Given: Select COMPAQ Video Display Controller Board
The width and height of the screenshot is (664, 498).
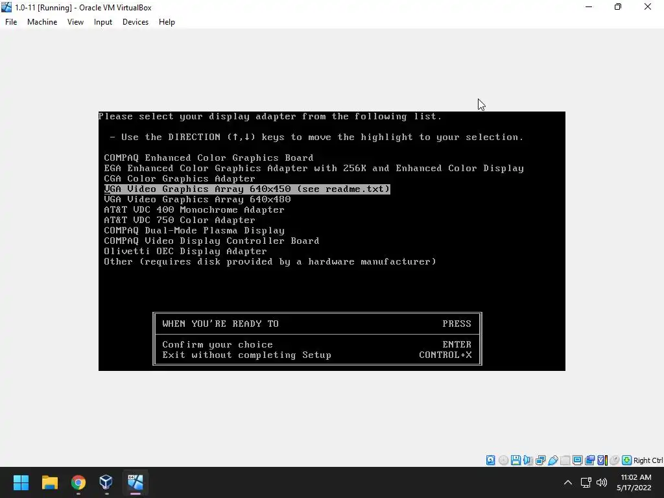Looking at the screenshot, I should [212, 241].
